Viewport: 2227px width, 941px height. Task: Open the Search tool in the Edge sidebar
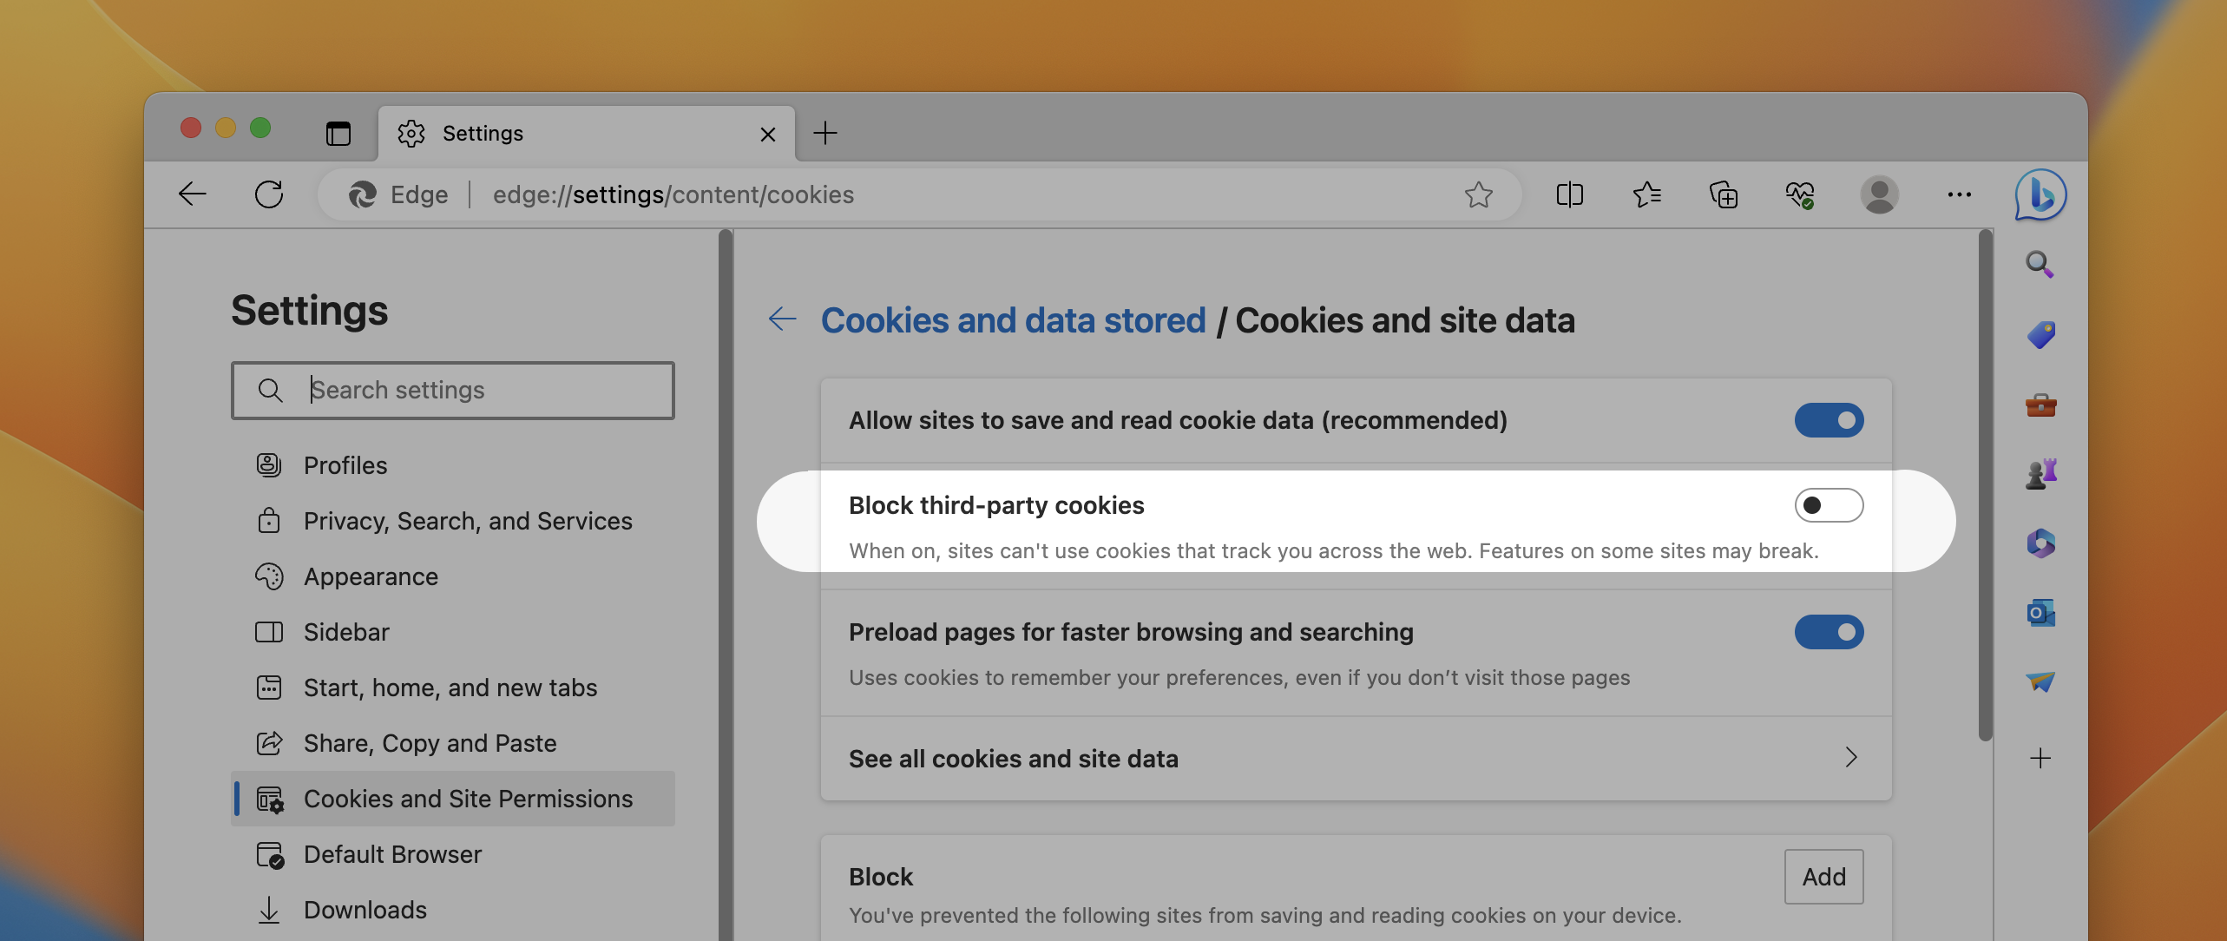[x=2041, y=265]
